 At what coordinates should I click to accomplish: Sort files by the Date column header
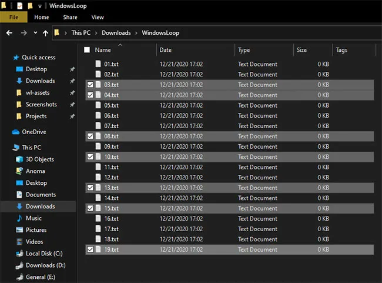point(166,50)
